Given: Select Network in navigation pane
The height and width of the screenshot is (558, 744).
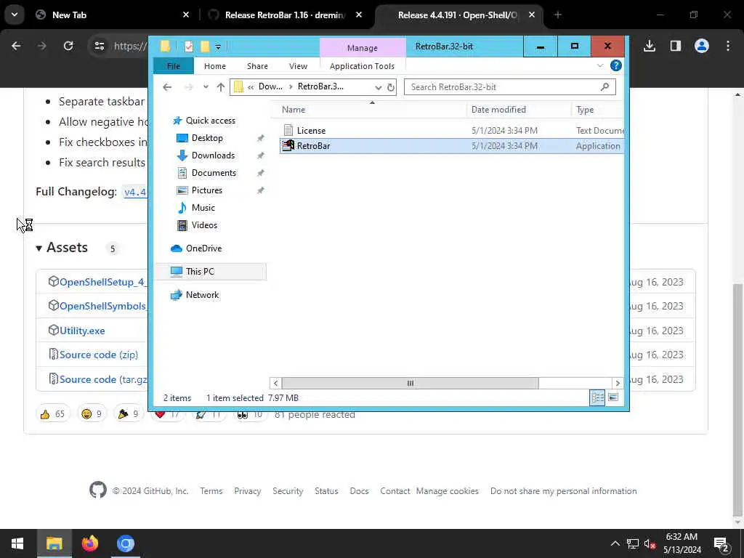Looking at the screenshot, I should [x=202, y=295].
